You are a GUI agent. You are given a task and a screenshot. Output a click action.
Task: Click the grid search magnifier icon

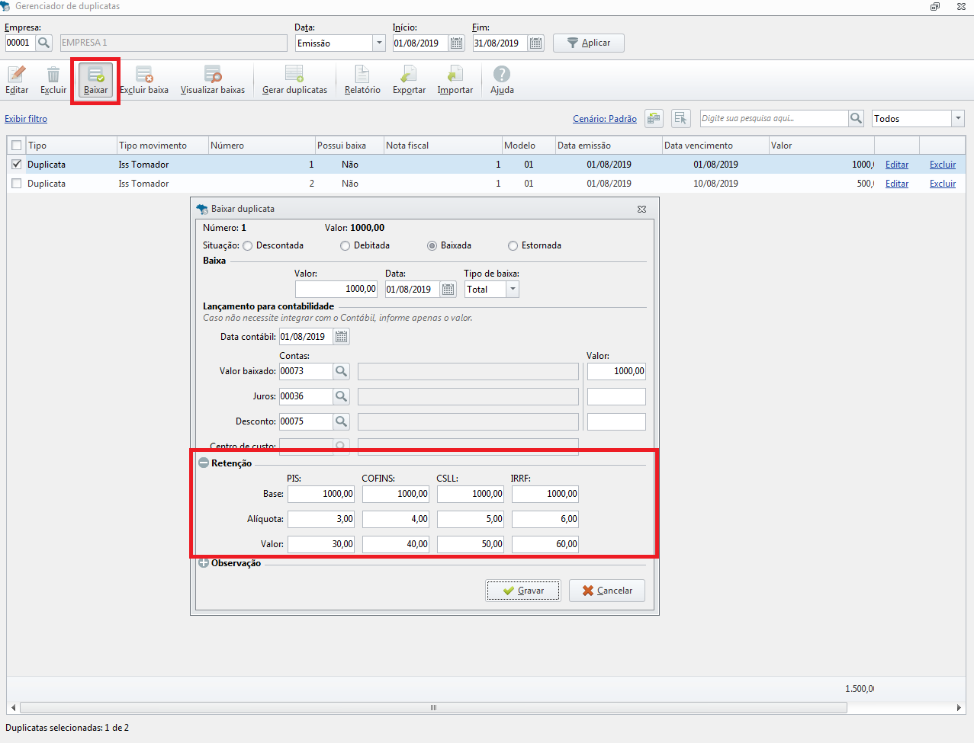(x=857, y=118)
